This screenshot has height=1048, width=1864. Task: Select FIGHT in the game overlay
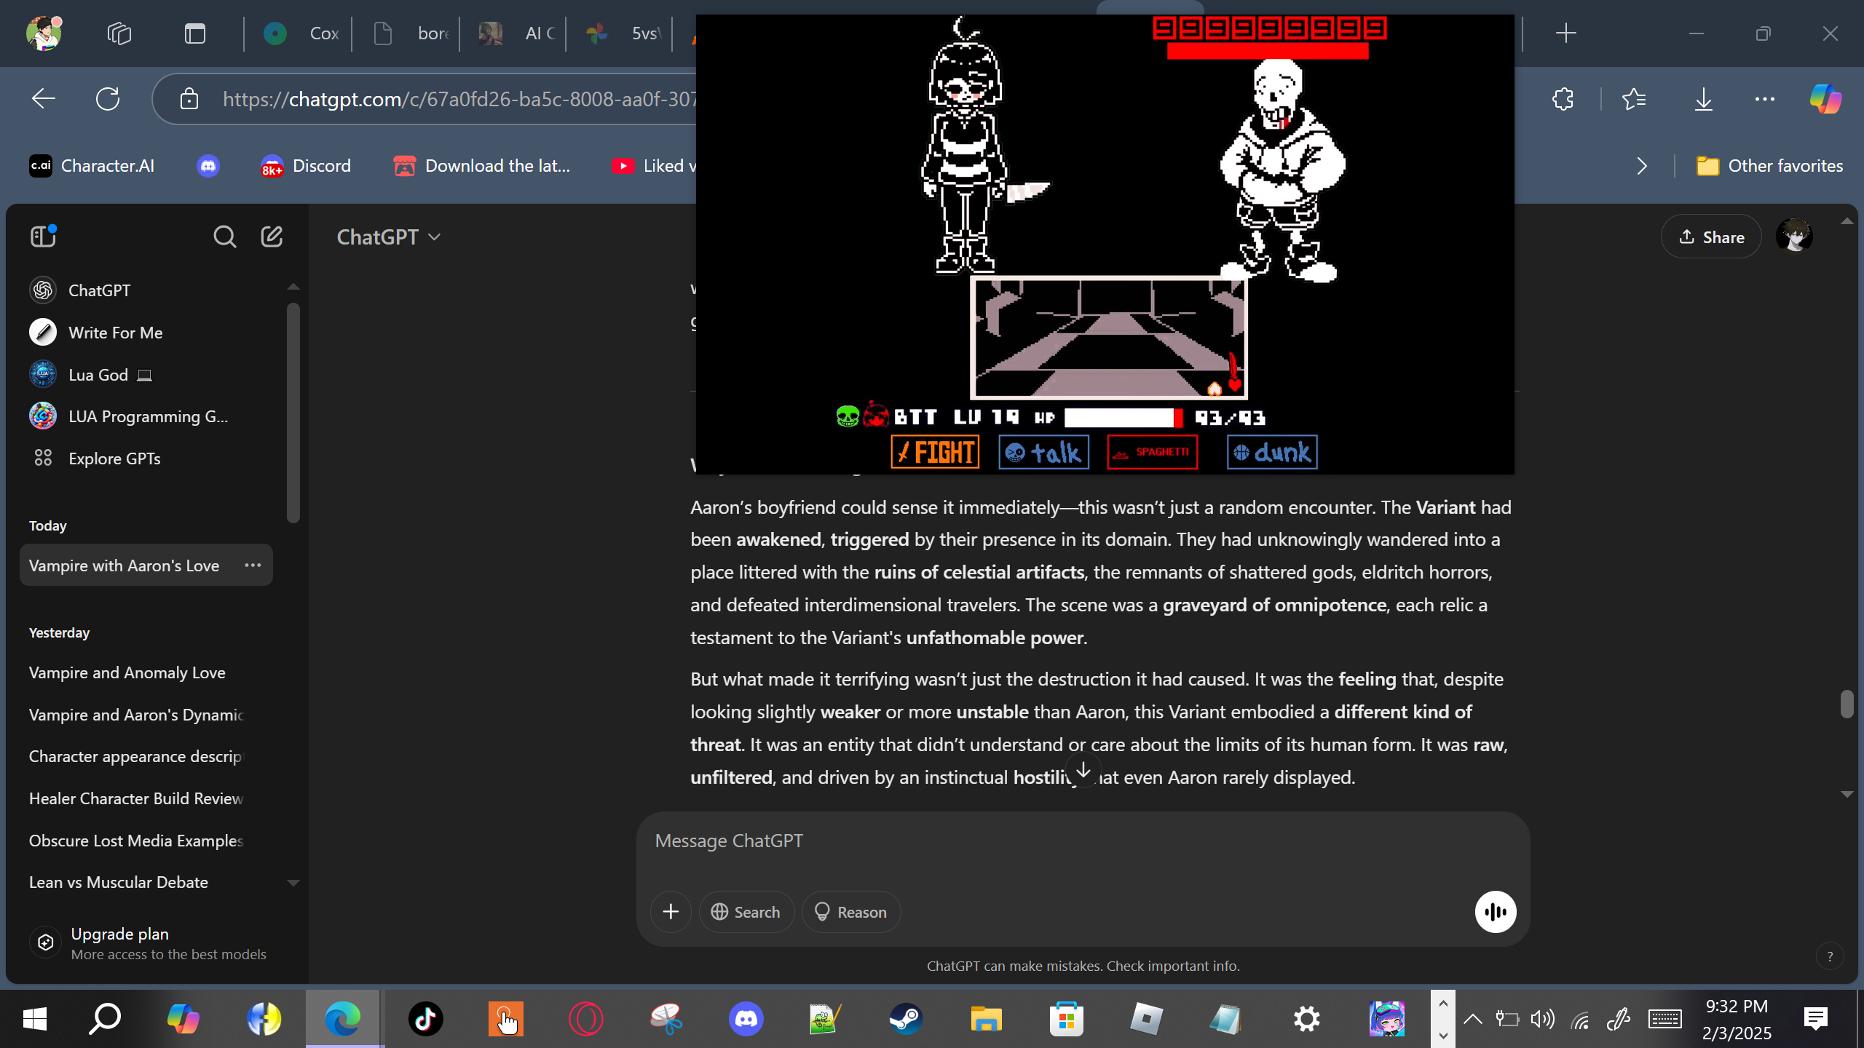(x=935, y=452)
